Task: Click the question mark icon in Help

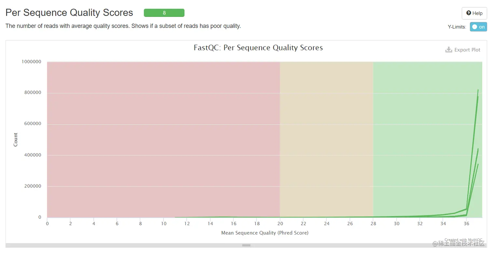Action: [469, 13]
